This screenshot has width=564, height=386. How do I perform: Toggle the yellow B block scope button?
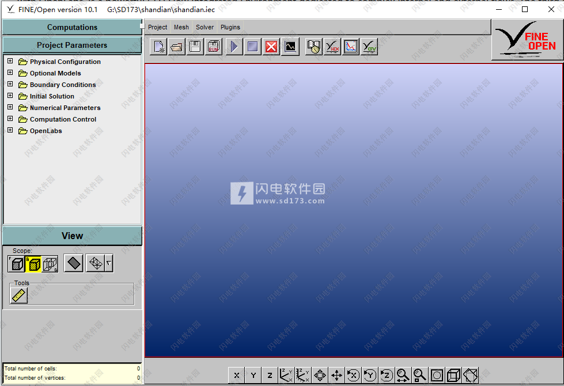[33, 264]
